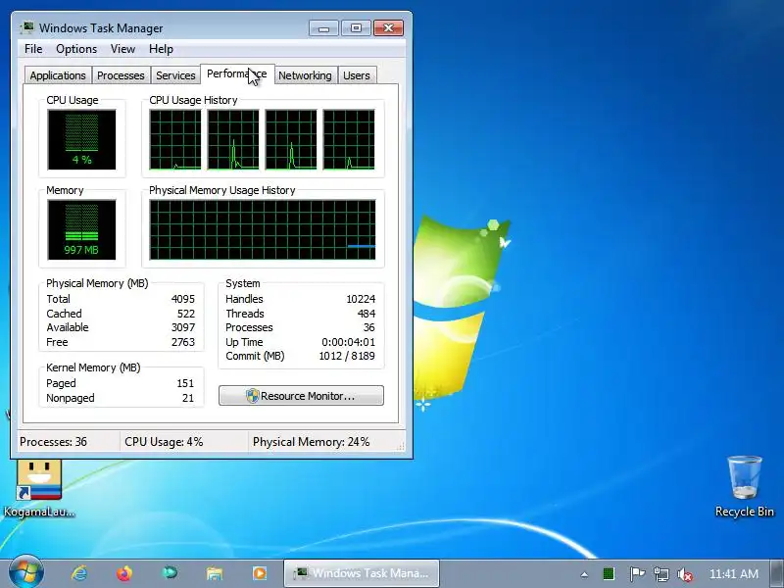Click the fourth CPU usage history graph
This screenshot has height=588, width=784.
[349, 139]
